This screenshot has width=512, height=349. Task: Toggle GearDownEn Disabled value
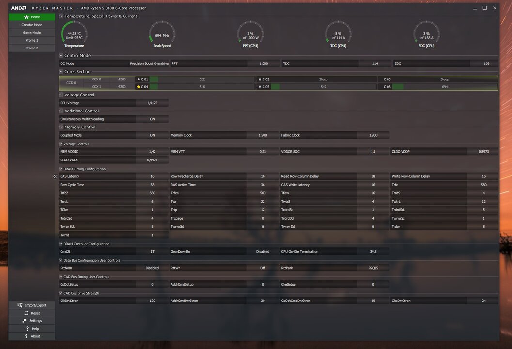coord(263,251)
